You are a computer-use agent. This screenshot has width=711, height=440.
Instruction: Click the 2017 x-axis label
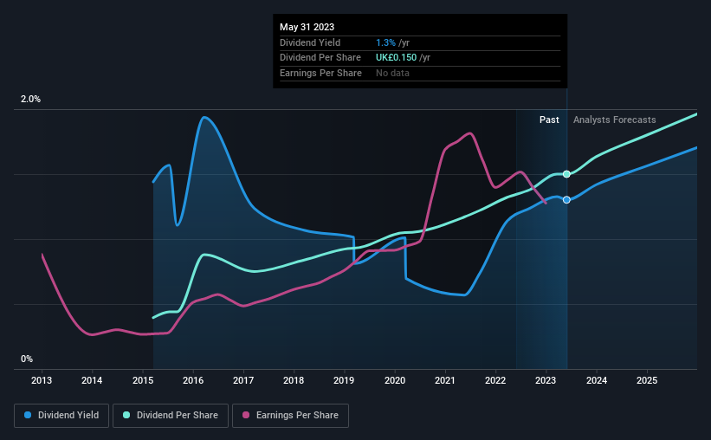pos(243,380)
